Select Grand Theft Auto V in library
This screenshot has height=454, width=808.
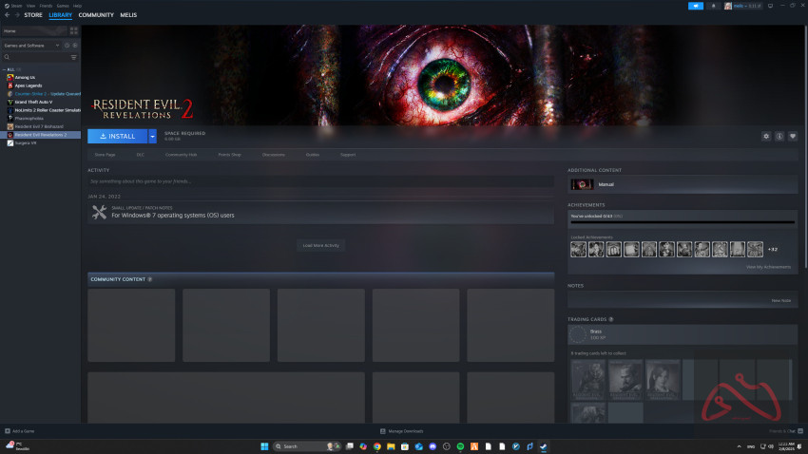click(33, 102)
